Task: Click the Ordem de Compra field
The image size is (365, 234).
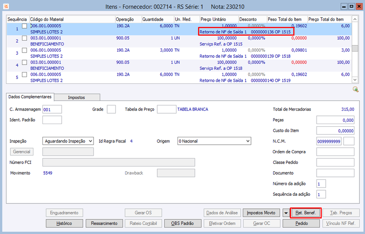Action: pyautogui.click(x=335, y=151)
